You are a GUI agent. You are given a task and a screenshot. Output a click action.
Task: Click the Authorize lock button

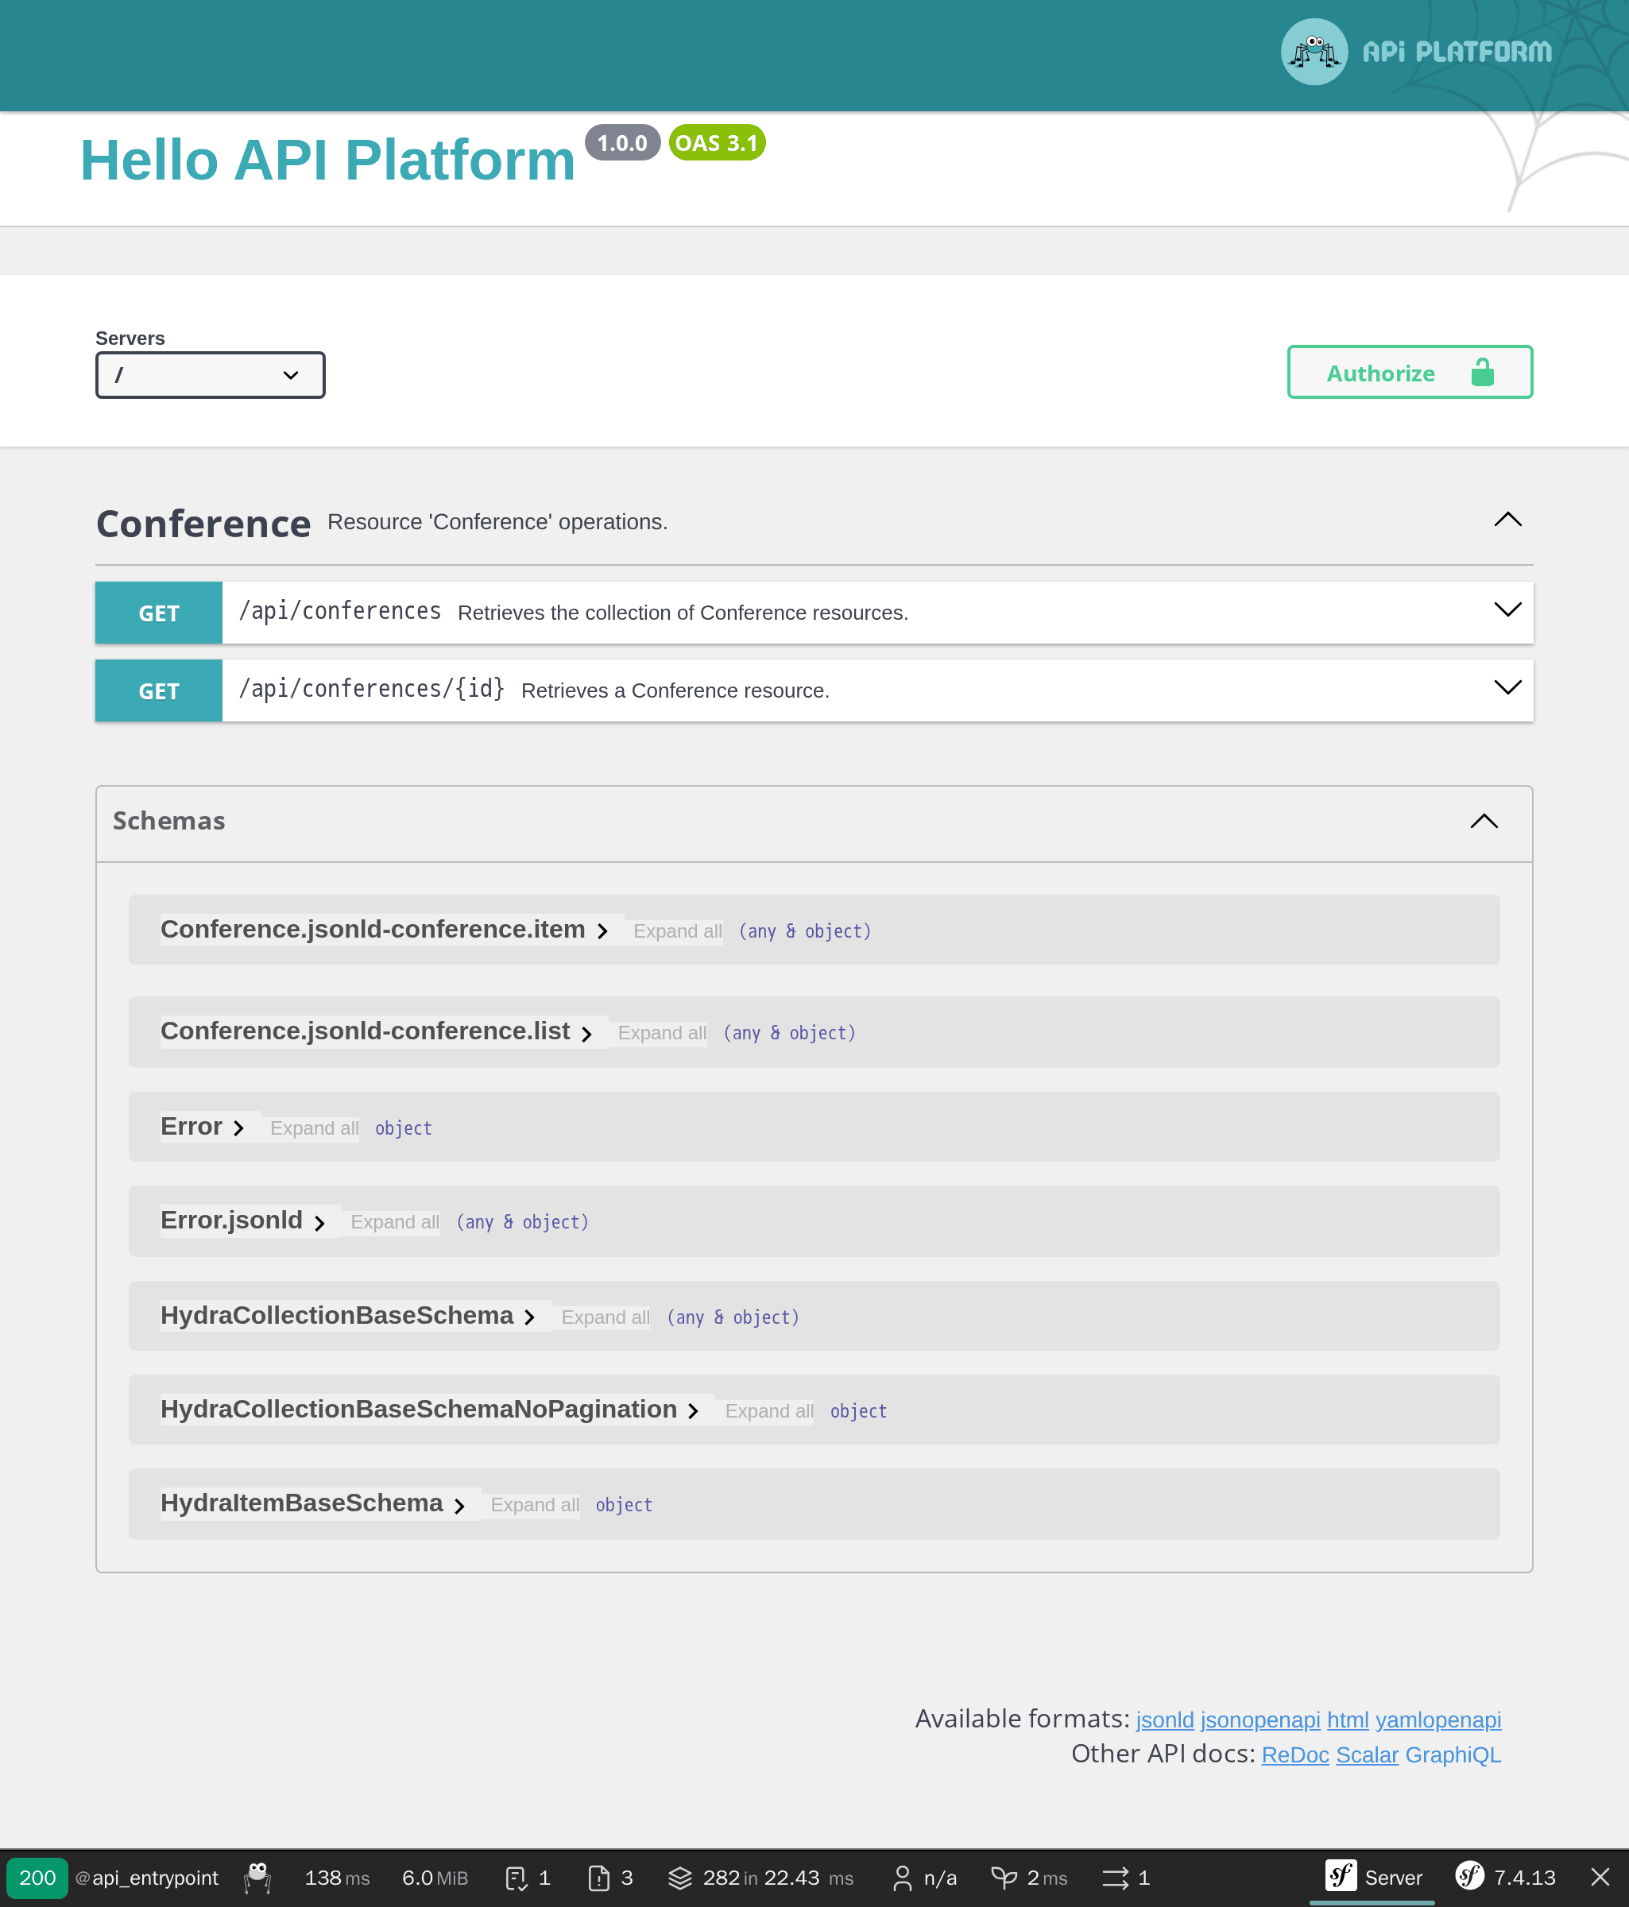1409,373
